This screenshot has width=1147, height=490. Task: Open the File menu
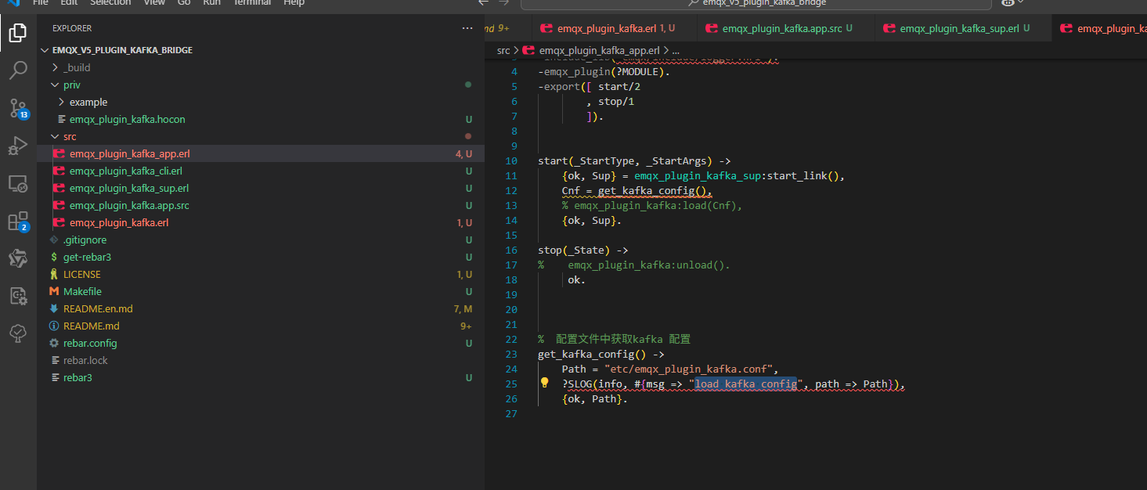(41, 3)
